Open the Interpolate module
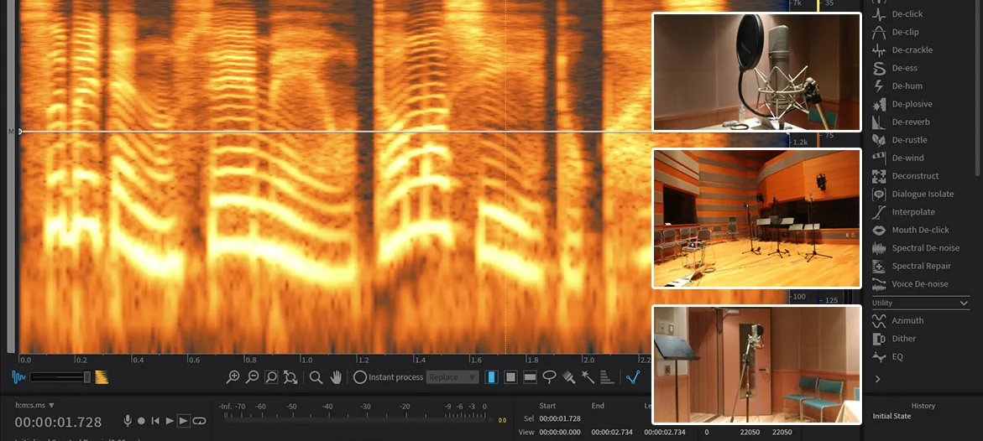The width and height of the screenshot is (983, 441). (903, 212)
